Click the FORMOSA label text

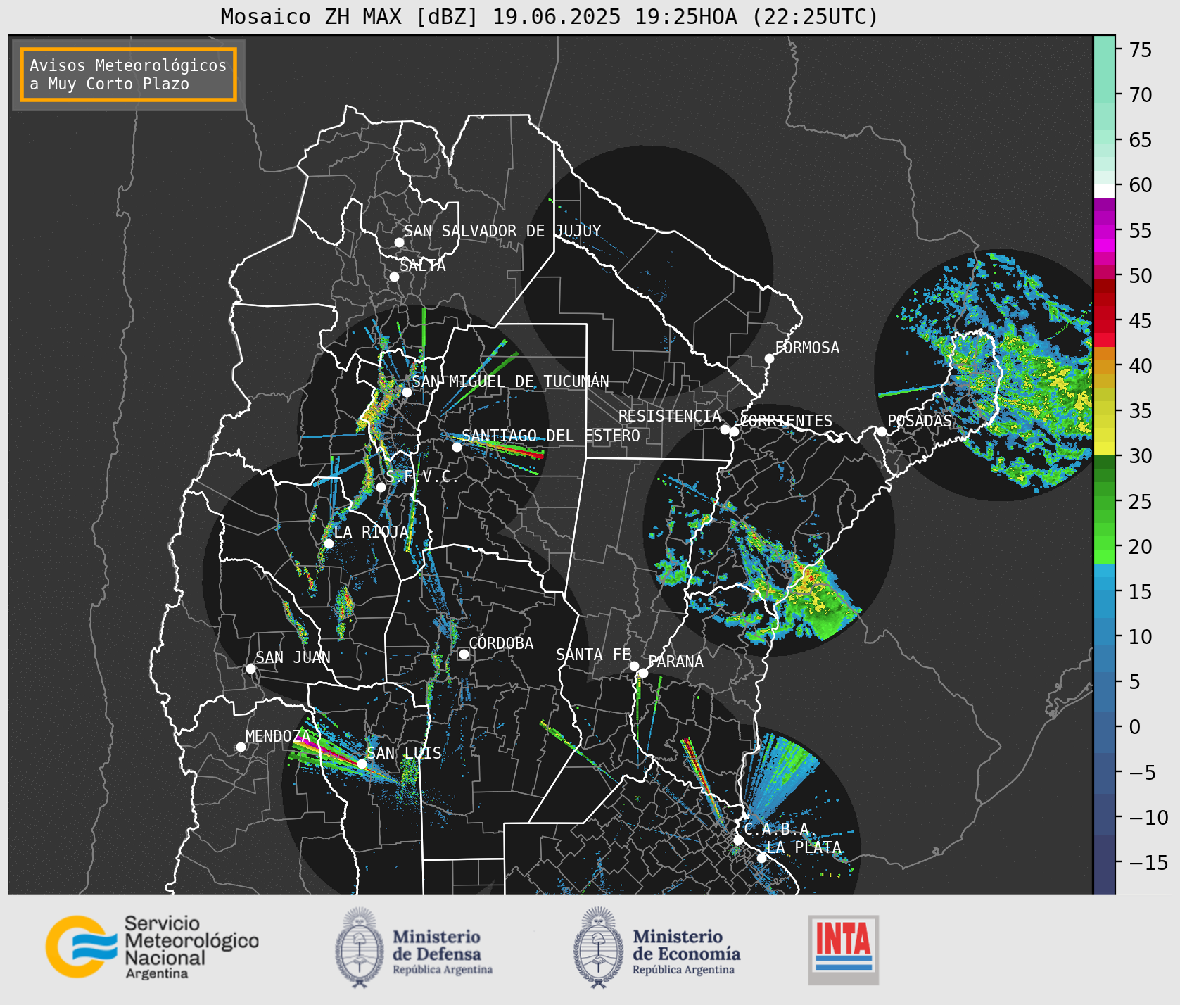[807, 348]
